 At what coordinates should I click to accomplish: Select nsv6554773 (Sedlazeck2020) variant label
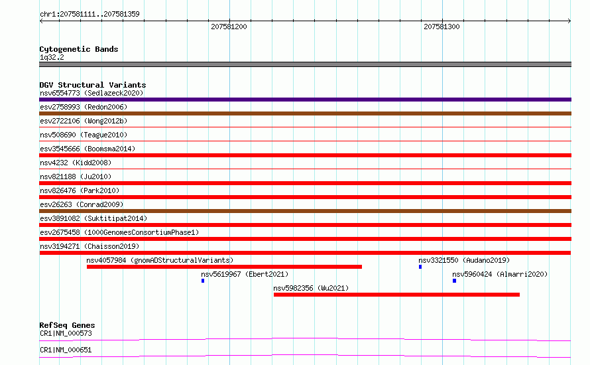coord(91,93)
